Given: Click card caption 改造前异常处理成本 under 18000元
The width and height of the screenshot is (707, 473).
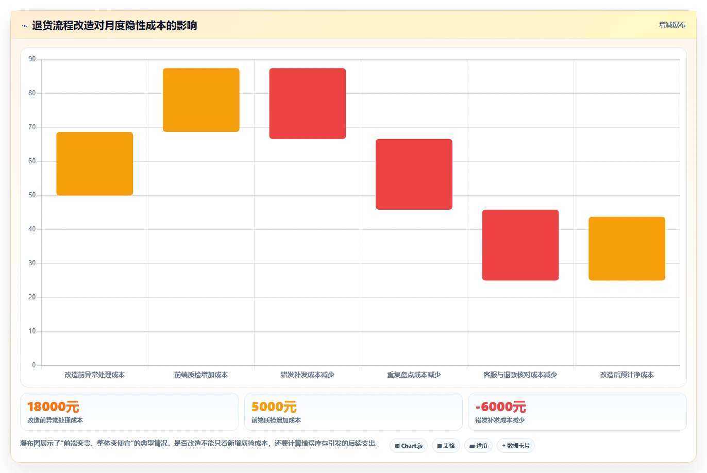Looking at the screenshot, I should click(55, 420).
